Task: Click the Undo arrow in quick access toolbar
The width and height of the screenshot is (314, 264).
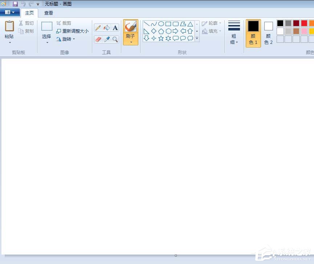Action: [23, 4]
